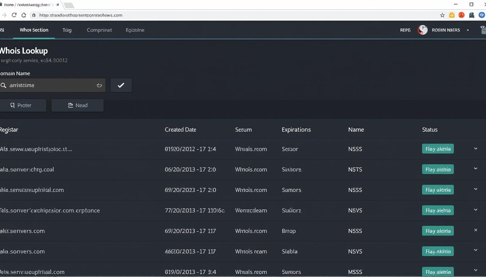Click the status button in the MSSS row
The image size is (486, 277).
pyautogui.click(x=438, y=272)
